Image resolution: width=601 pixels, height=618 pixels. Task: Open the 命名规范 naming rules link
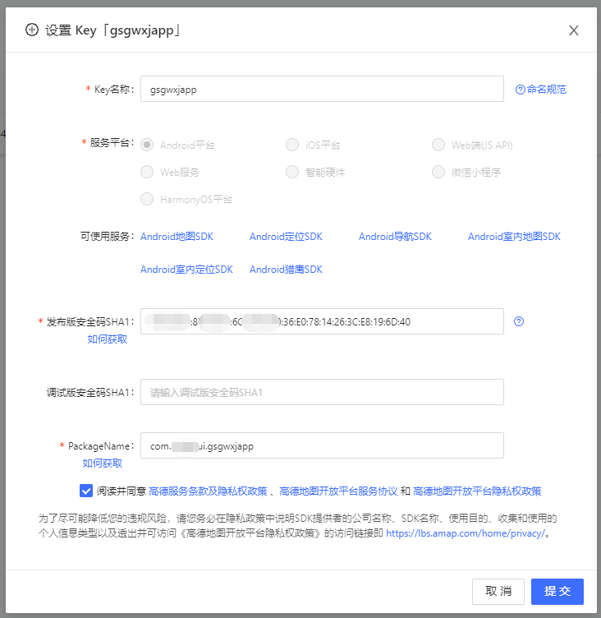547,90
